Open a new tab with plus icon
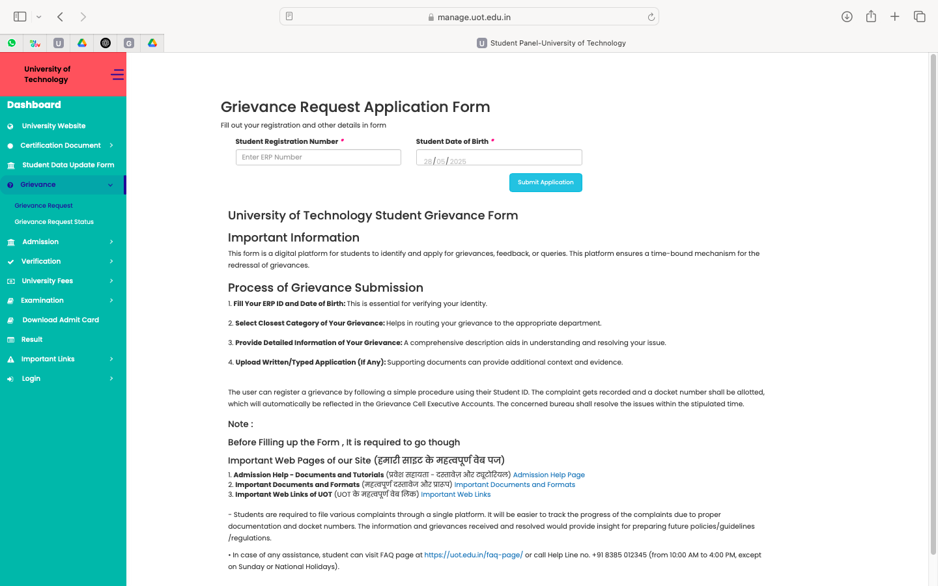 [895, 17]
